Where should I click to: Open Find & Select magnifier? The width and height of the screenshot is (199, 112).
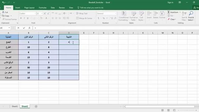[x=191, y=16]
